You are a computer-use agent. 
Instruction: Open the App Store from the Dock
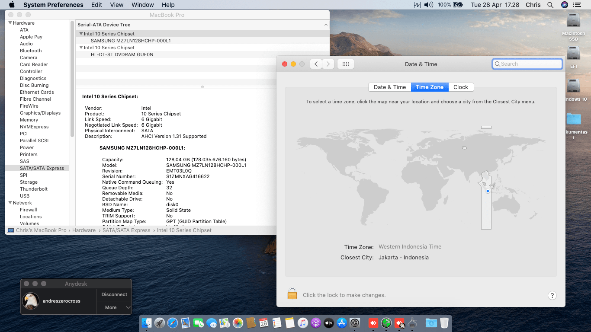[342, 323]
